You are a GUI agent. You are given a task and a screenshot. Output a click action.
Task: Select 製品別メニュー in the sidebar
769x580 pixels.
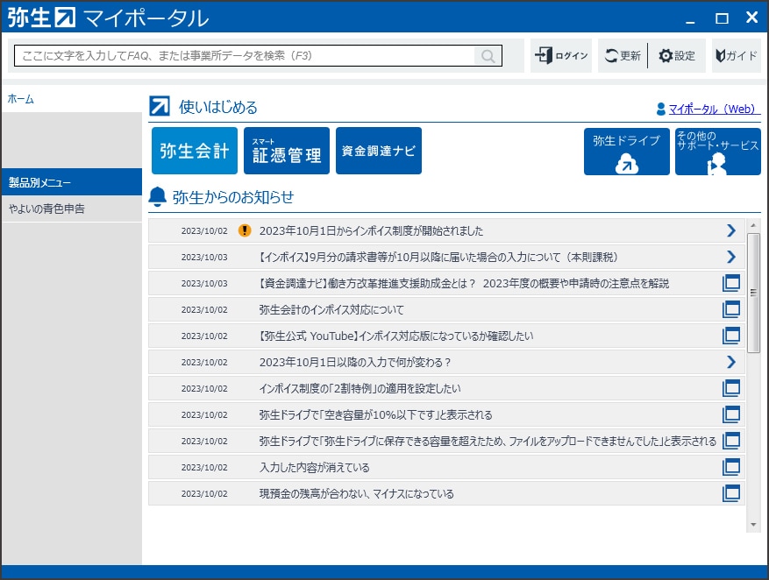point(72,182)
